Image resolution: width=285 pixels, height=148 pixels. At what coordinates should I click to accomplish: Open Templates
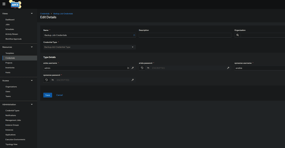point(10,53)
